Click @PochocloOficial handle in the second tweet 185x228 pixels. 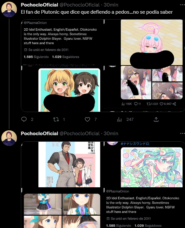(79, 134)
